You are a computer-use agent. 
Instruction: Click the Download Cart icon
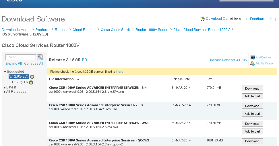coord(203,19)
